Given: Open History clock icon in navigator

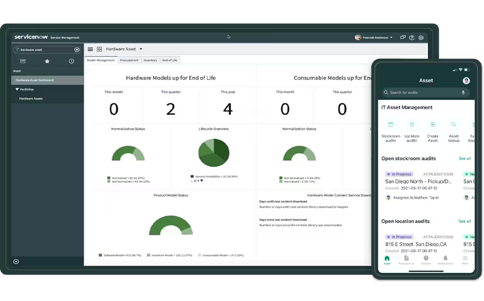Looking at the screenshot, I should (71, 61).
